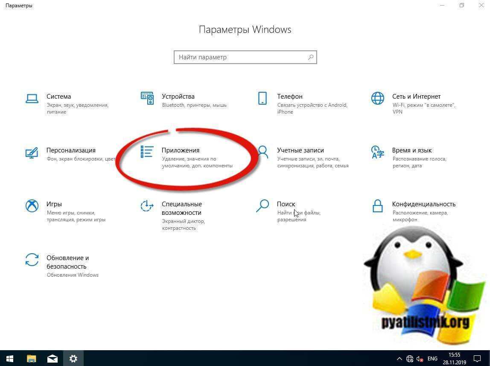Click the Учетные записи person icon

[x=262, y=152]
